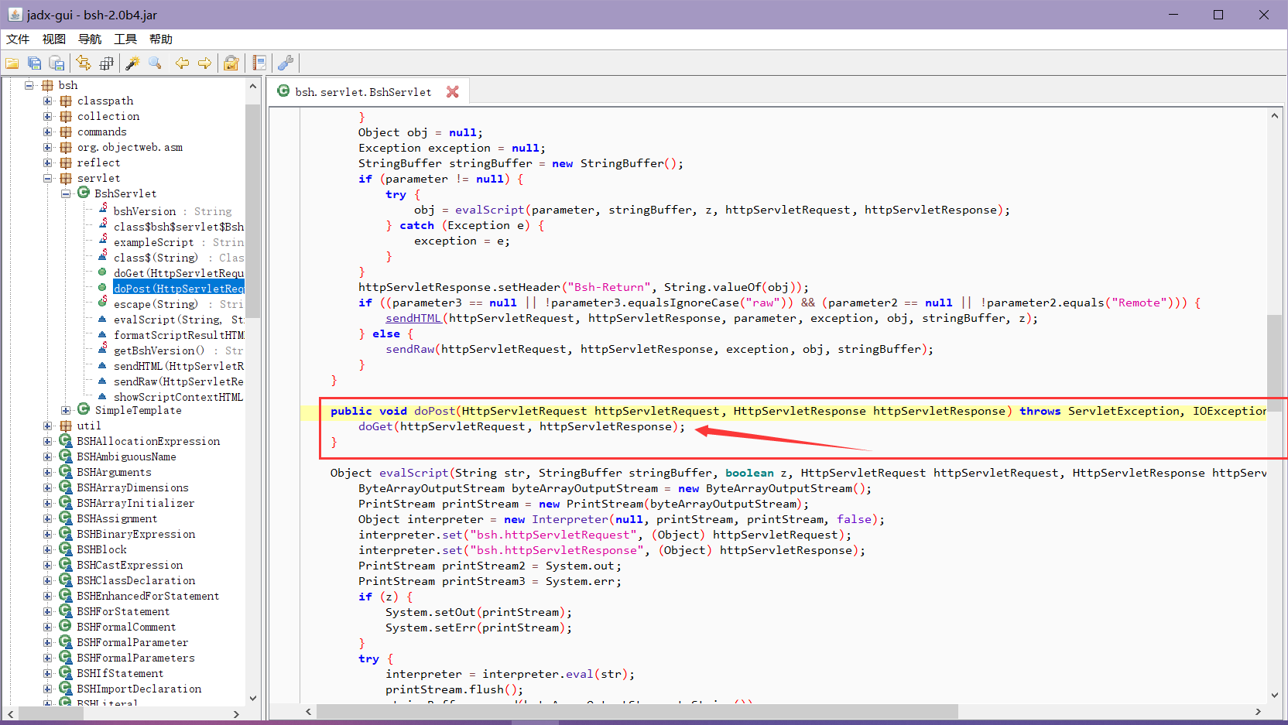Close the bsh.servlet.BshServlet tab
1288x725 pixels.
[x=453, y=91]
